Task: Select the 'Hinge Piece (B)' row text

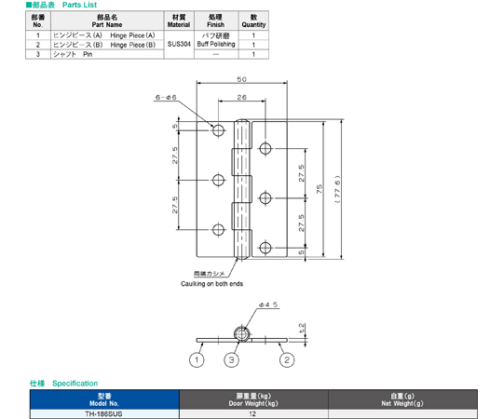Action: pyautogui.click(x=133, y=45)
